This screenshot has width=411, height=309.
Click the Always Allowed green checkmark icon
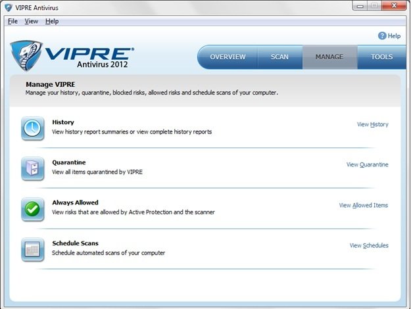point(32,209)
